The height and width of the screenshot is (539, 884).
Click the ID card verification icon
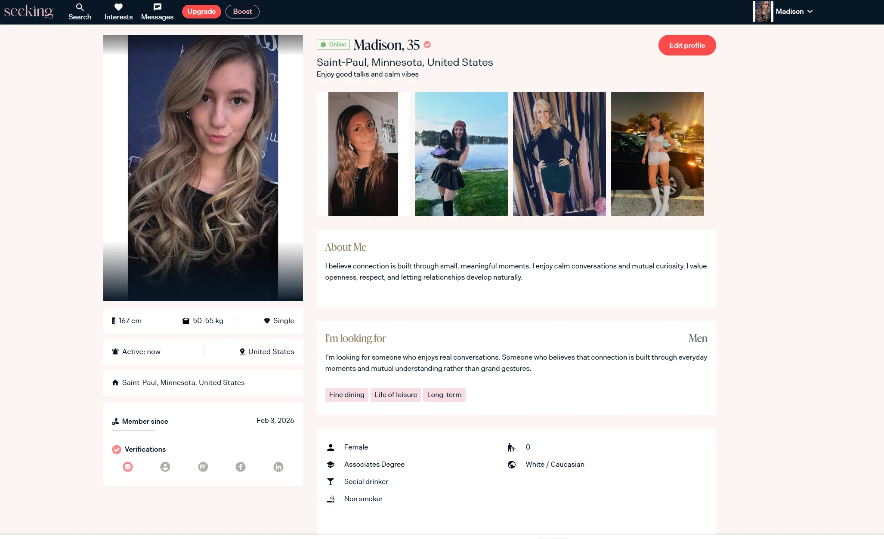pyautogui.click(x=203, y=467)
